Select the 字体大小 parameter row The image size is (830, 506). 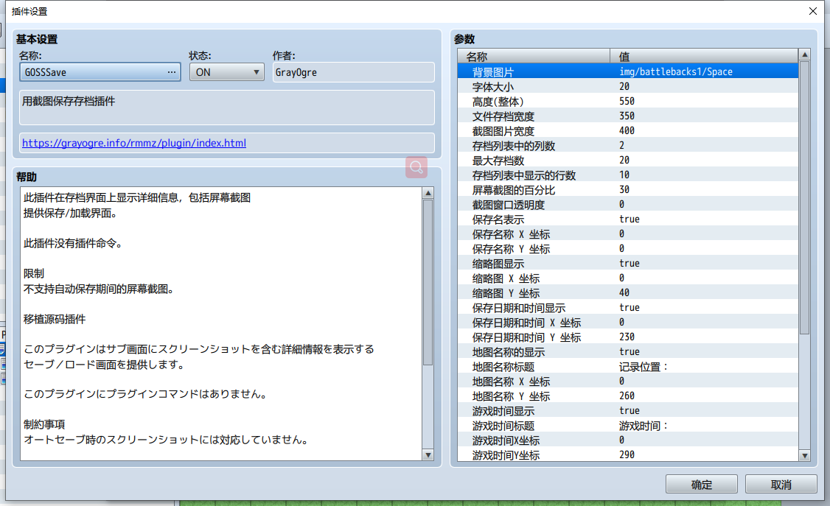[628, 86]
